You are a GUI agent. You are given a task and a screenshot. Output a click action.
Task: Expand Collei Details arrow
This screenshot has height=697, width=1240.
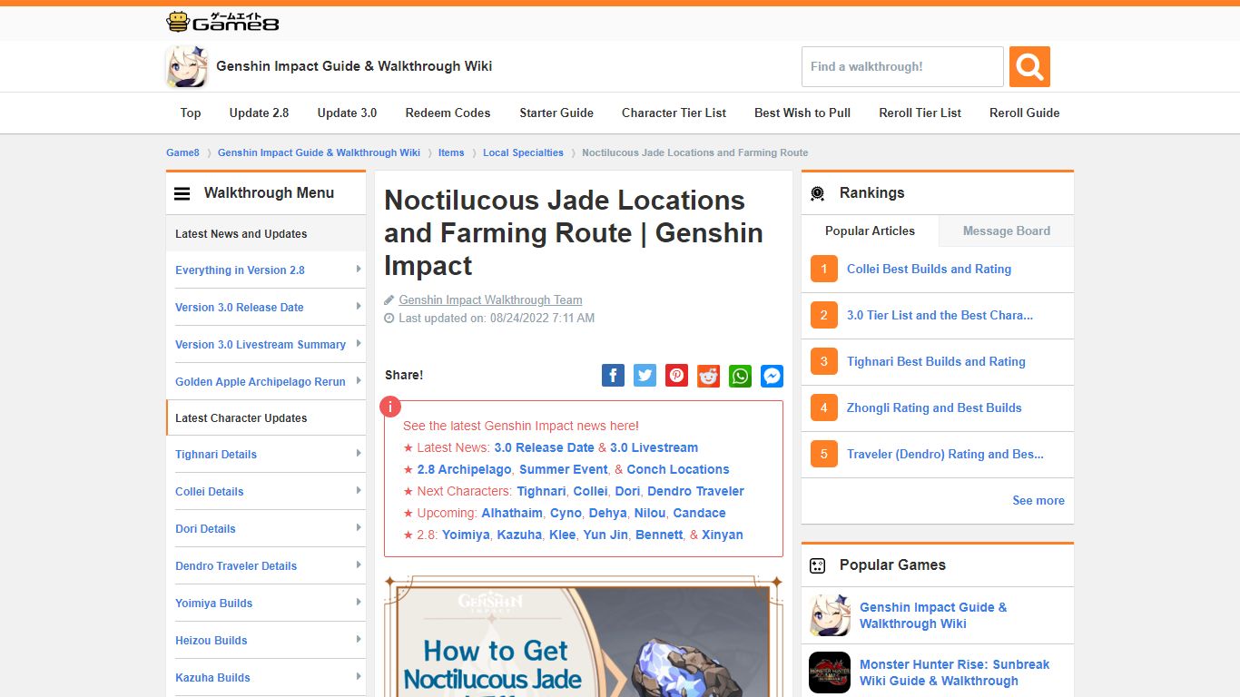click(359, 491)
